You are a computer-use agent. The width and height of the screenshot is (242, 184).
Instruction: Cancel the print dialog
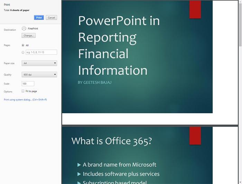52,18
